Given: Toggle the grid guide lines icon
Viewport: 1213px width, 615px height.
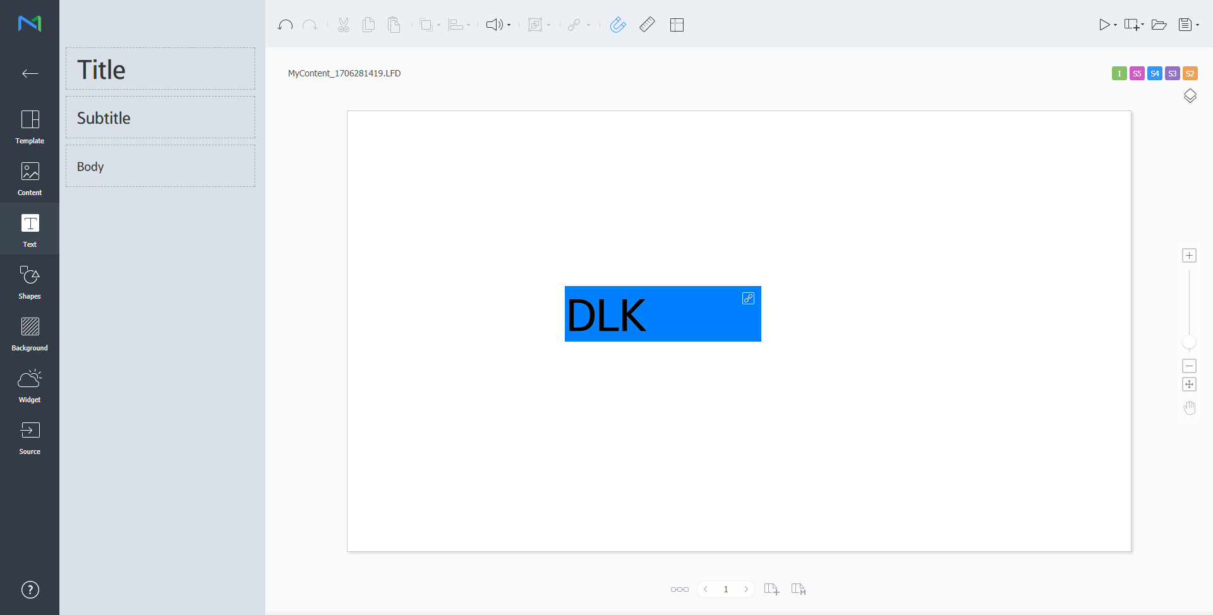Looking at the screenshot, I should pos(677,25).
